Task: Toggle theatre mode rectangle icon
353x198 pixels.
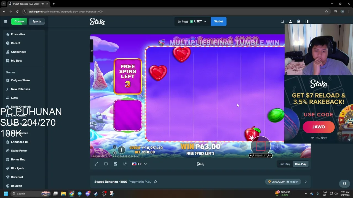Action: pyautogui.click(x=106, y=164)
